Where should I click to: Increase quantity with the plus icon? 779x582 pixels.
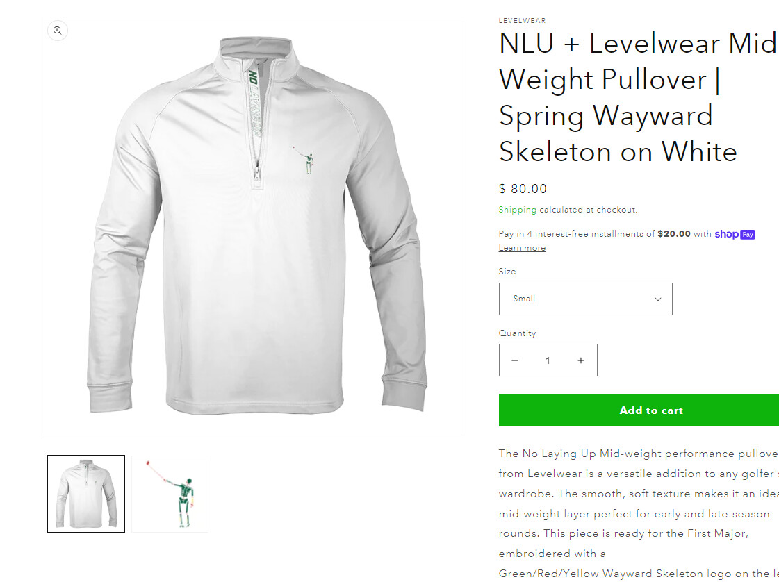point(581,360)
